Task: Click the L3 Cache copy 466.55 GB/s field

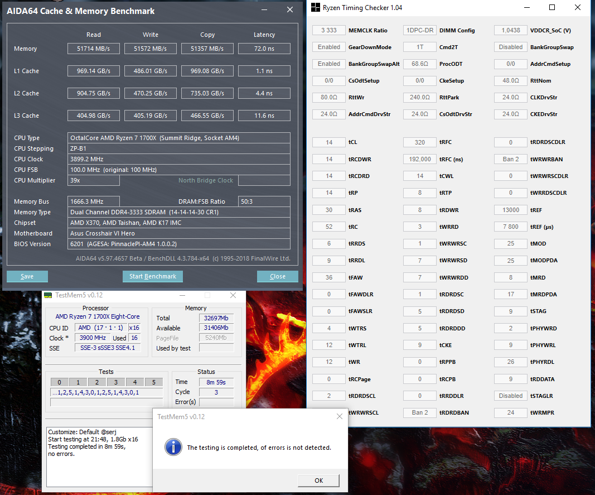Action: (207, 116)
